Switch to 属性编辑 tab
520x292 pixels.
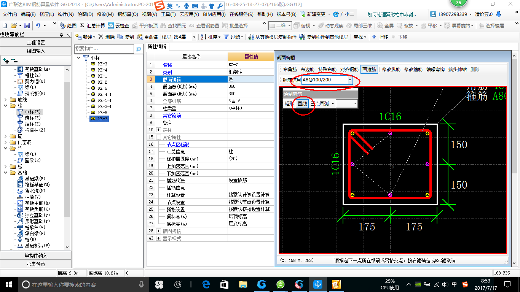[157, 47]
